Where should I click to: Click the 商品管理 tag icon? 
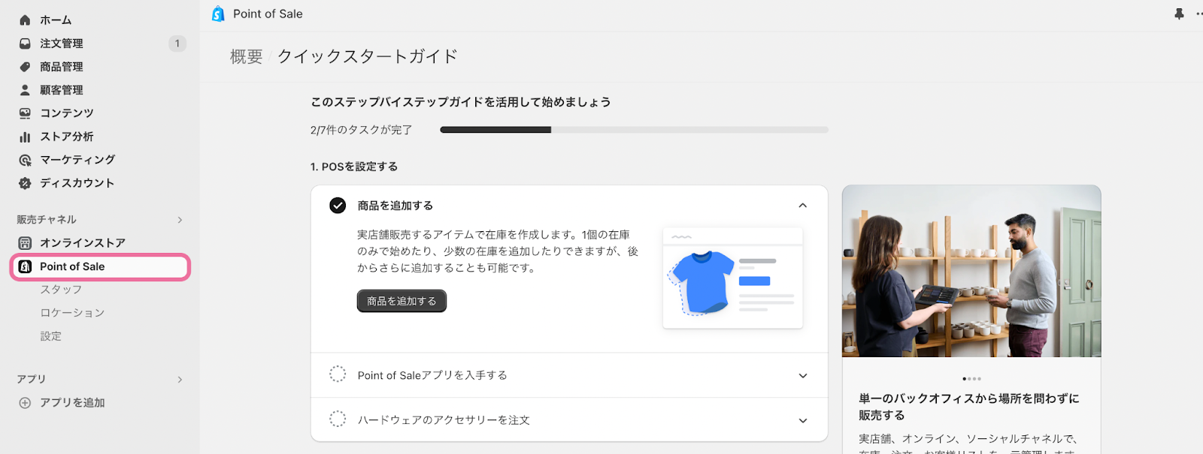25,67
